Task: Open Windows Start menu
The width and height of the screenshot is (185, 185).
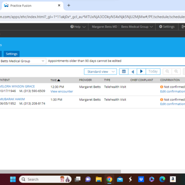Action: 13,179
